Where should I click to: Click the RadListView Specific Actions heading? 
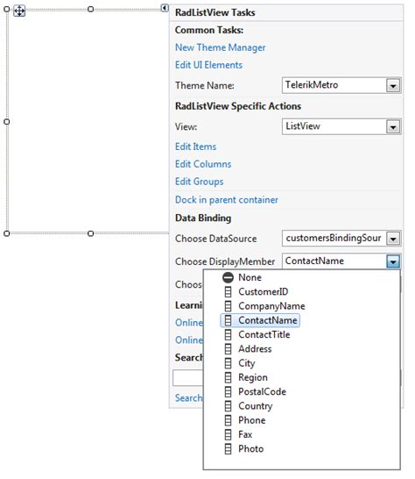tap(238, 106)
